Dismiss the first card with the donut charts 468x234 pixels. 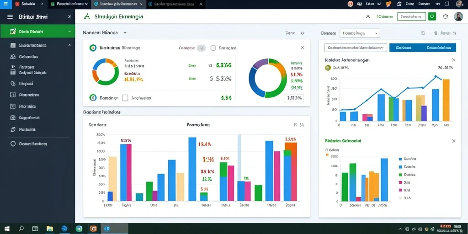(303, 48)
